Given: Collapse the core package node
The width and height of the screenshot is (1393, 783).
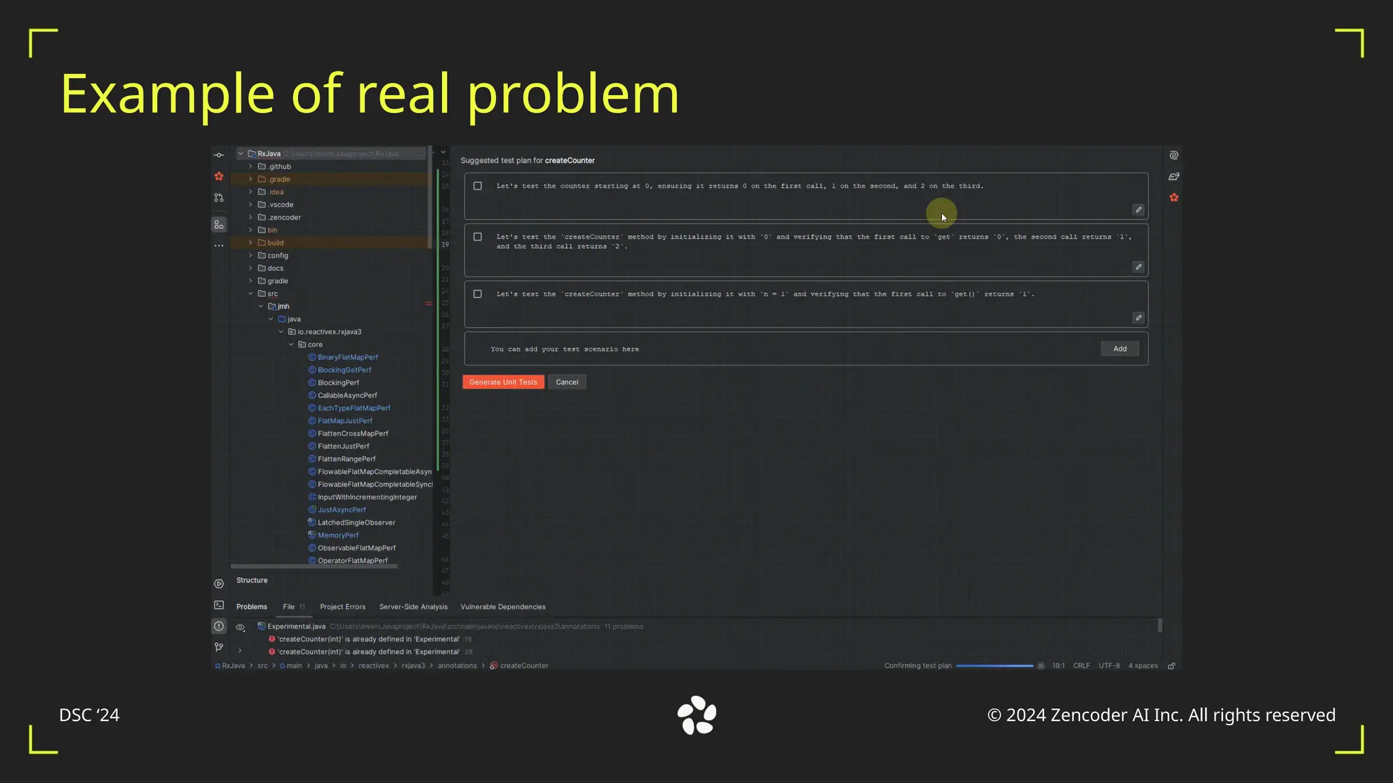Looking at the screenshot, I should point(291,345).
